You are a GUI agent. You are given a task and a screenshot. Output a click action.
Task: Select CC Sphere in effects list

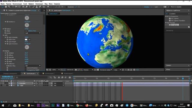[x=175, y=25]
